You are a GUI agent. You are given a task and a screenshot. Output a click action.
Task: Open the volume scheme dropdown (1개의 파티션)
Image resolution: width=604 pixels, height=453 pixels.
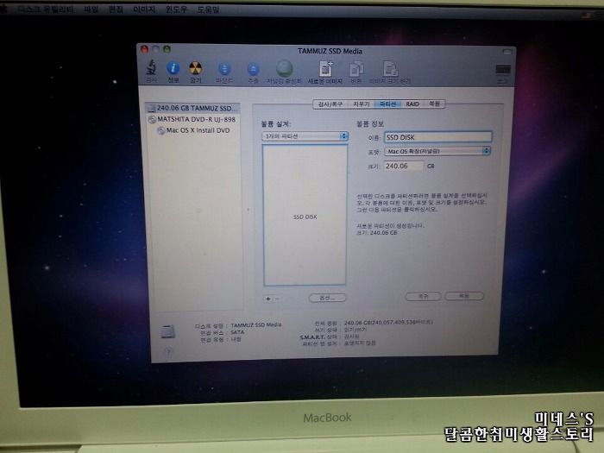(305, 136)
